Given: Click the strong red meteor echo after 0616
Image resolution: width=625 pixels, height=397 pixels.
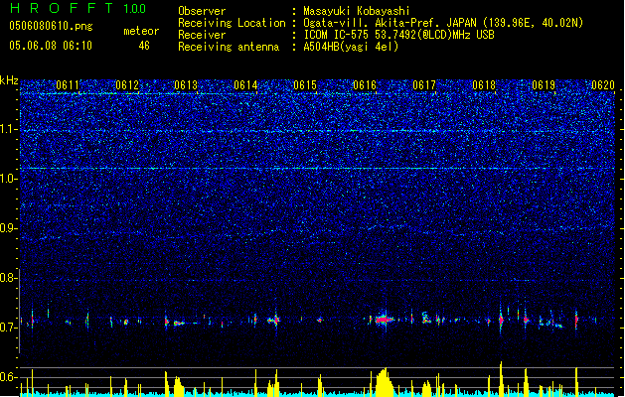Looking at the screenshot, I should pos(384,319).
